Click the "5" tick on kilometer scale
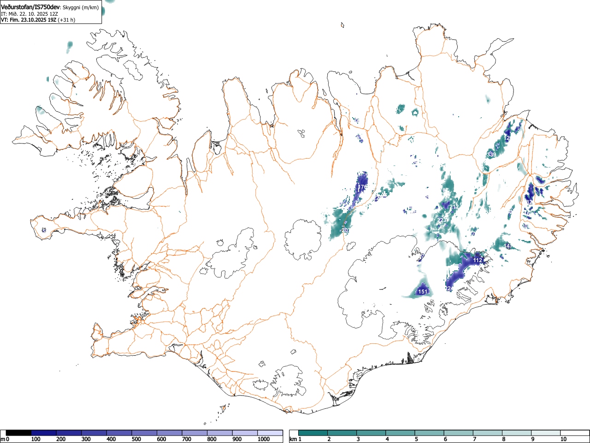 tap(416, 439)
